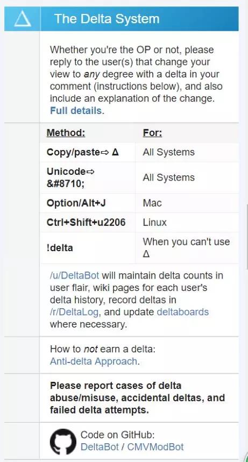The height and width of the screenshot is (462, 248).
Task: Select the Unicode &#8710; method cell
Action: pyautogui.click(x=87, y=177)
